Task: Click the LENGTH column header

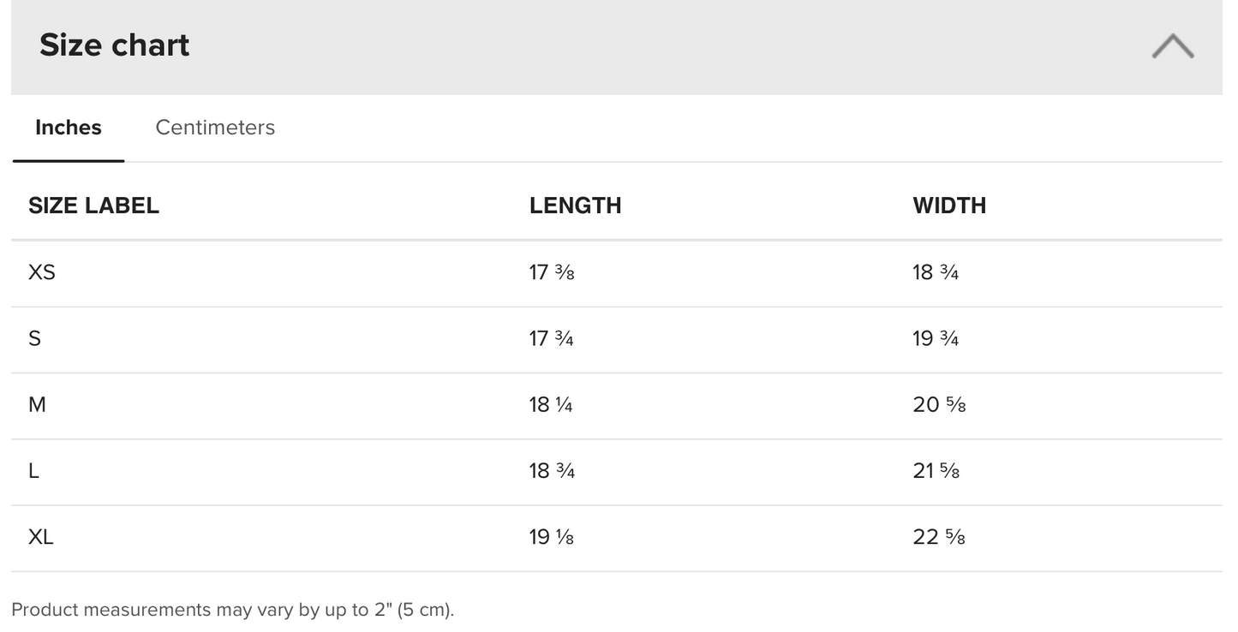Action: [x=576, y=206]
